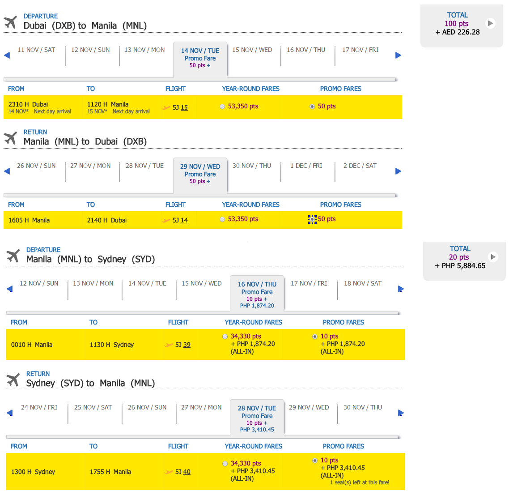Screen dimensions: 509x495
Task: Click the airline logo next to flight 5J 15
Action: (x=166, y=107)
